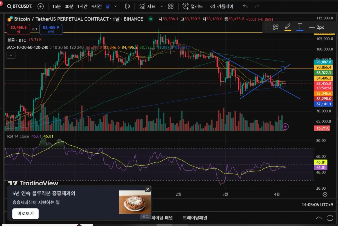The width and height of the screenshot is (338, 226).
Task: Collapse the bottom trading panel chevron
Action: pyautogui.click(x=319, y=218)
